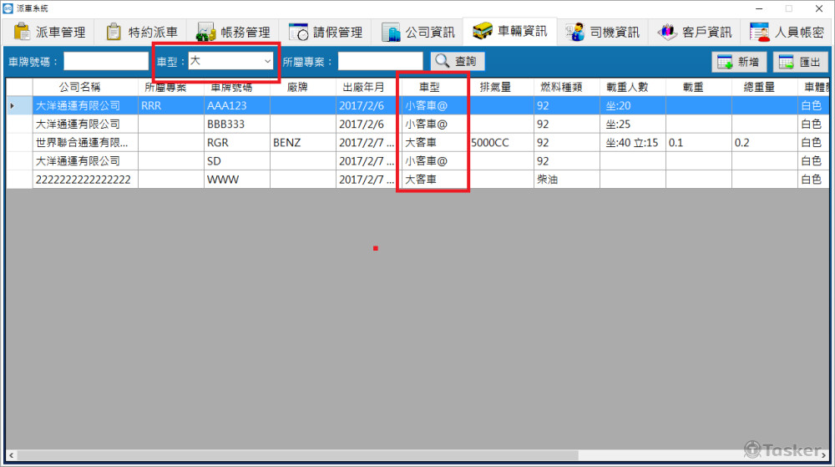The image size is (835, 467).
Task: Sort by the 公司名稱 column header
Action: [85, 87]
